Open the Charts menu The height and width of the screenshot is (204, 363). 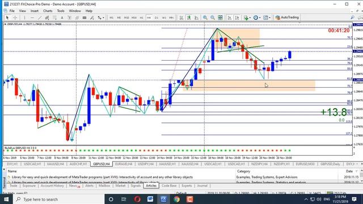pos(48,11)
